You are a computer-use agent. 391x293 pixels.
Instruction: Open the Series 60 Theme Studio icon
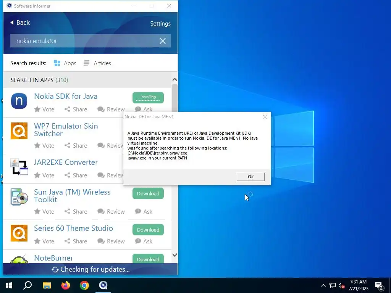(x=19, y=233)
